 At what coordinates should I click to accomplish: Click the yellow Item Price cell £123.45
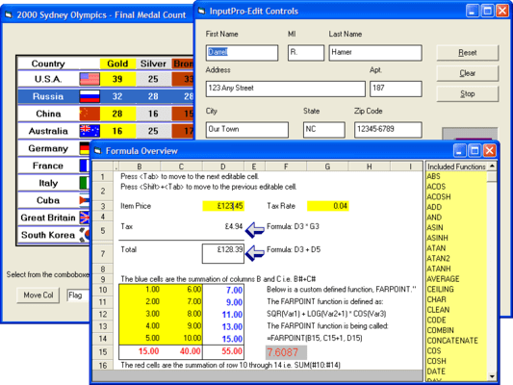[223, 206]
